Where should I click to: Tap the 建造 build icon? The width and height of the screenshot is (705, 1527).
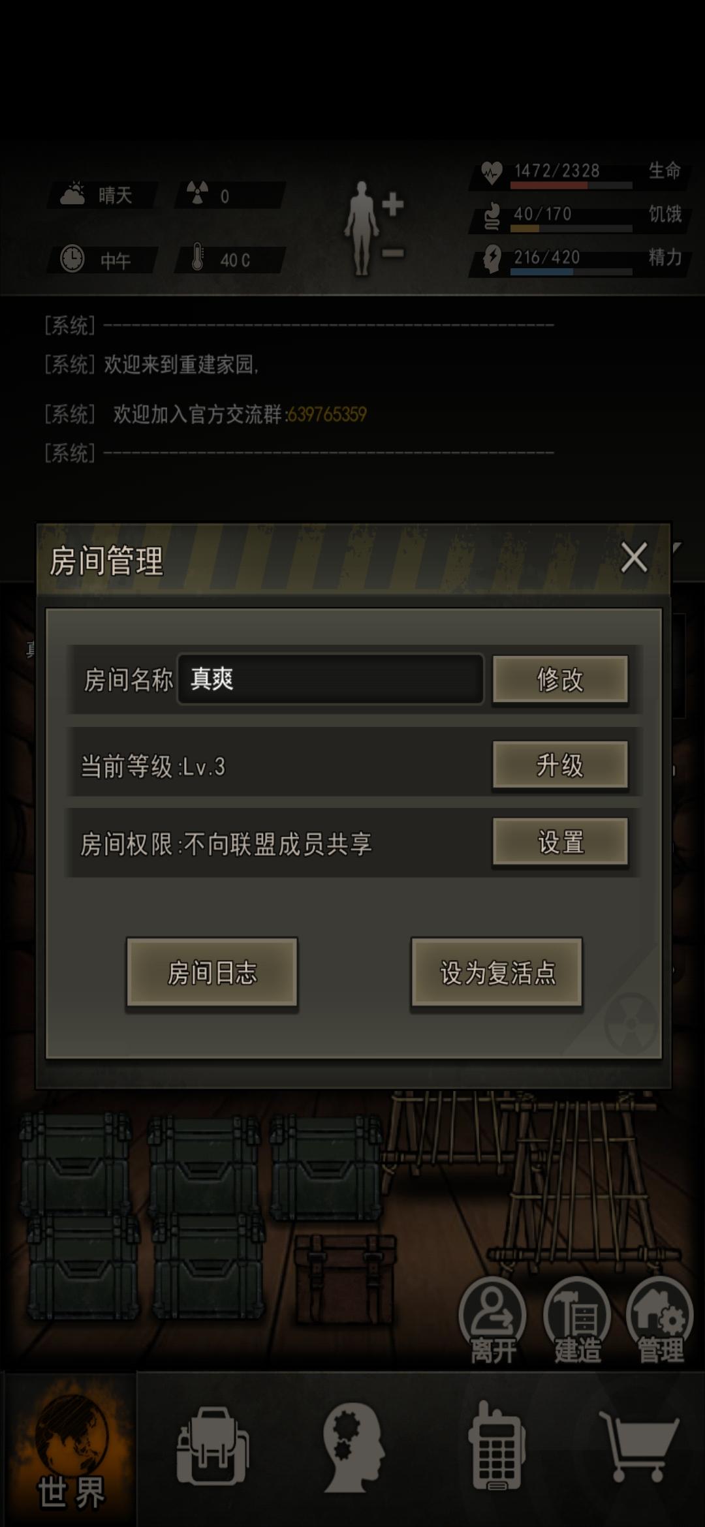[x=577, y=1322]
